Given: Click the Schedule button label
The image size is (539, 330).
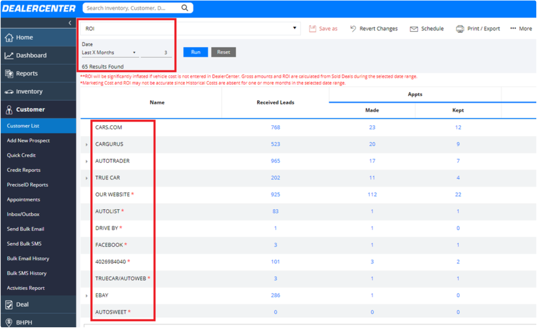Looking at the screenshot, I should click(432, 29).
